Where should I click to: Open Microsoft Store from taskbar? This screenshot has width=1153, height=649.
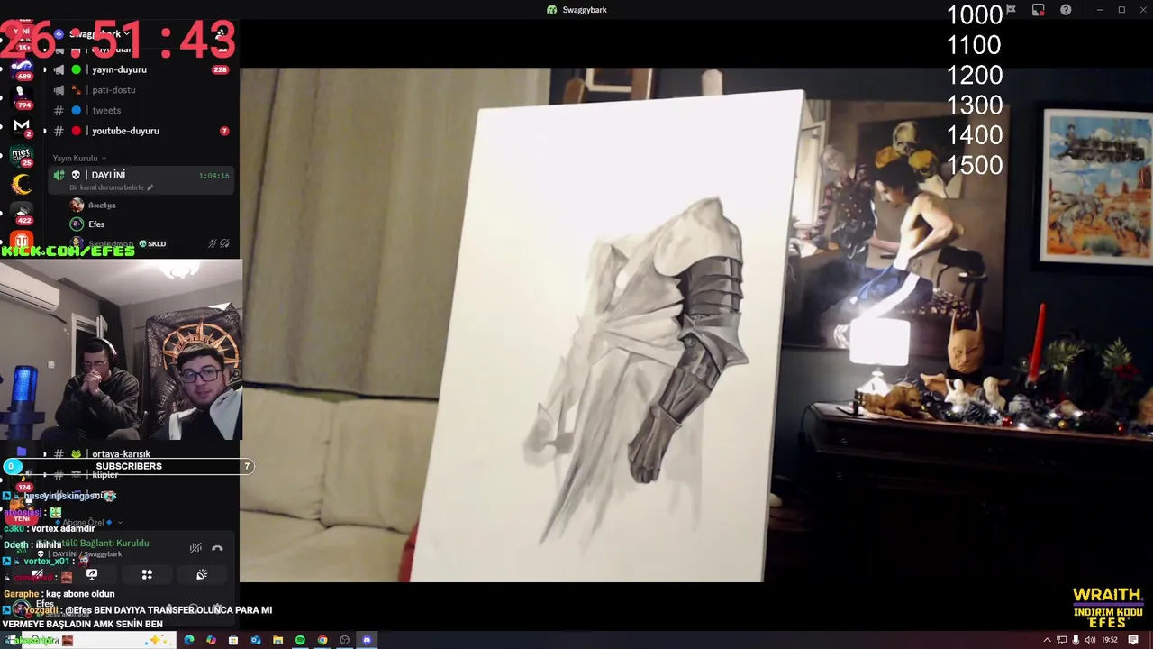pyautogui.click(x=233, y=641)
